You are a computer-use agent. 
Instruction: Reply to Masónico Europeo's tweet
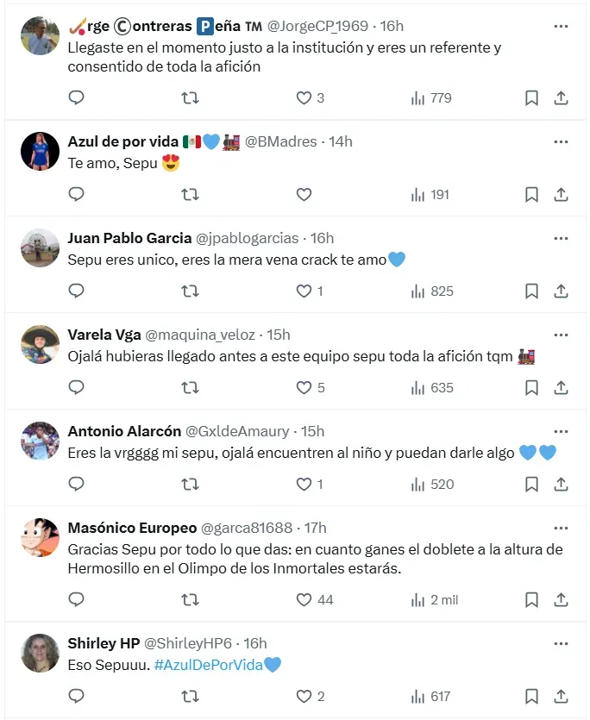click(76, 599)
